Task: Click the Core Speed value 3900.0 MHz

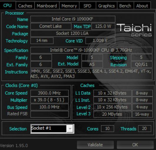Action: [49, 93]
